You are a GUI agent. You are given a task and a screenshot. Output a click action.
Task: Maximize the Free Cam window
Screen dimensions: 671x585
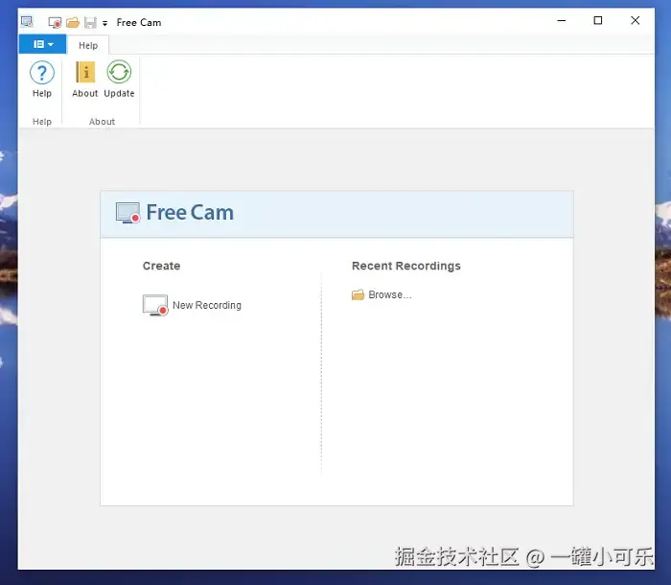(x=598, y=20)
